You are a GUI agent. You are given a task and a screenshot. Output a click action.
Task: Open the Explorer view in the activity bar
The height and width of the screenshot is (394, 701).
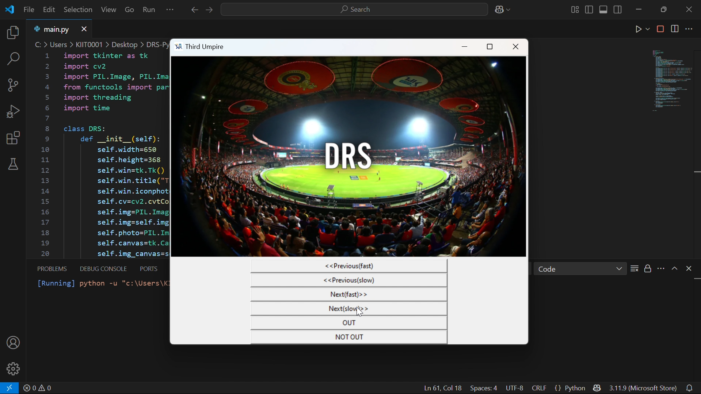[13, 32]
